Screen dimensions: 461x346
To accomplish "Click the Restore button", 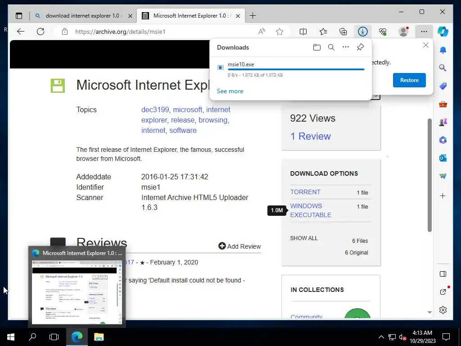I will (409, 80).
